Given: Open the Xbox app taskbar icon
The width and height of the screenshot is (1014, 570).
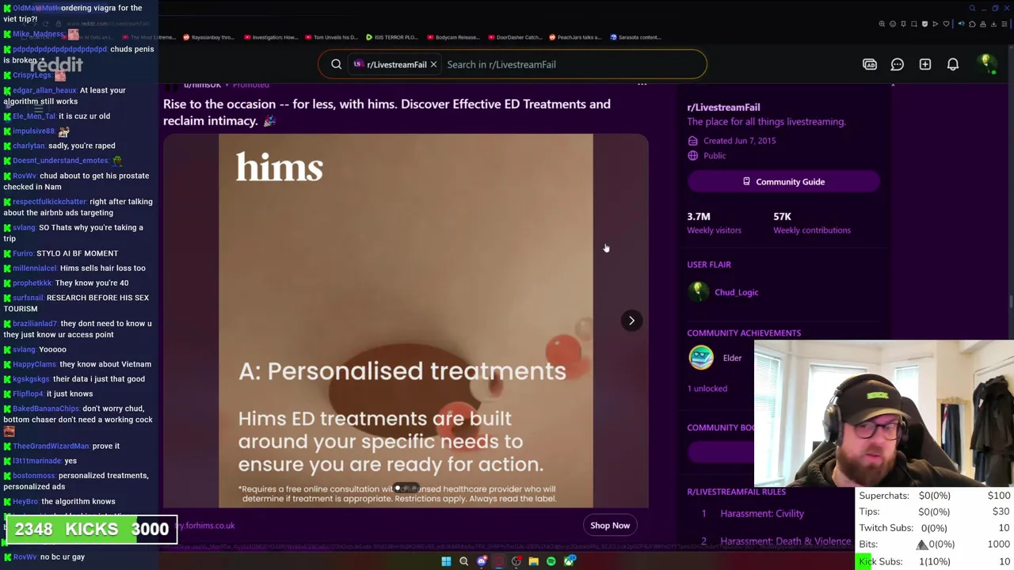Looking at the screenshot, I should tap(570, 561).
